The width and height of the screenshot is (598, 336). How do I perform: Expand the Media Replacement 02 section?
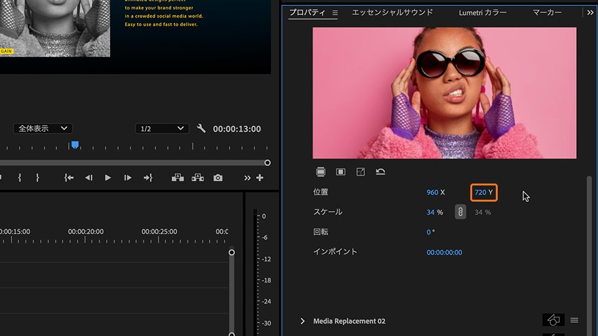point(303,321)
